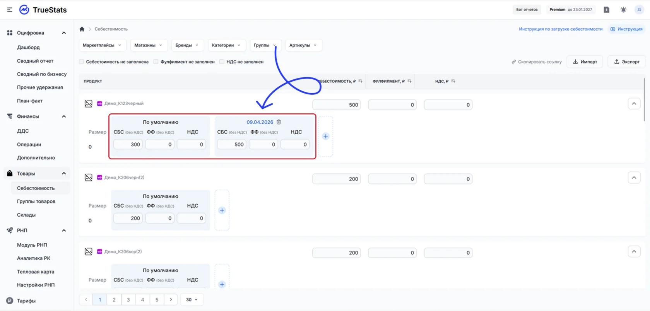Click Финансы section icon
This screenshot has width=650, height=311.
click(10, 116)
